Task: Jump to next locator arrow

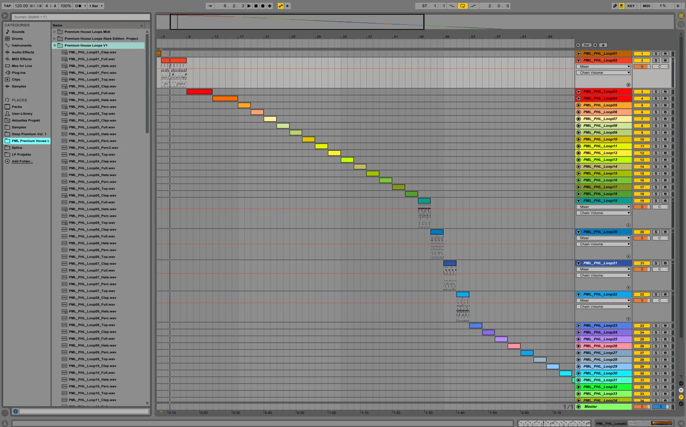Action: click(x=595, y=45)
